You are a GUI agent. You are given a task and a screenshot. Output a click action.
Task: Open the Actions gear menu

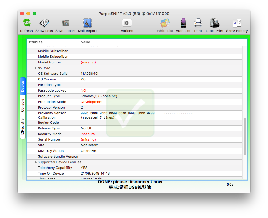click(127, 23)
